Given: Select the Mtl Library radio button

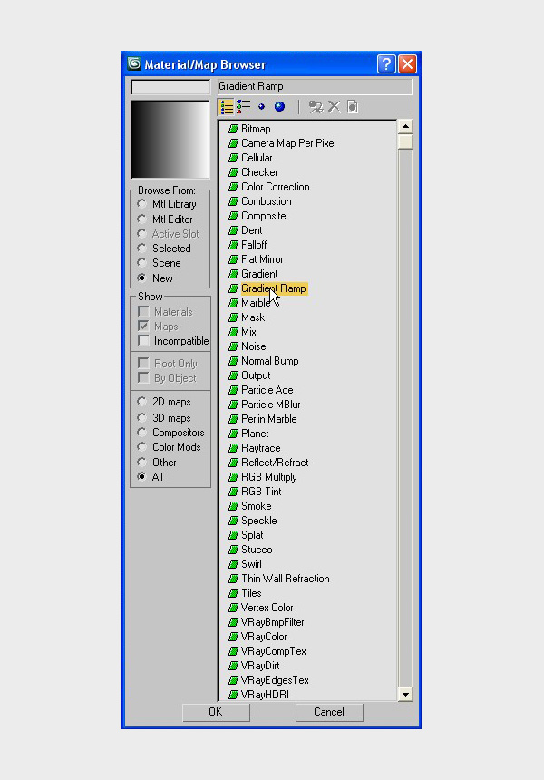Looking at the screenshot, I should point(142,204).
